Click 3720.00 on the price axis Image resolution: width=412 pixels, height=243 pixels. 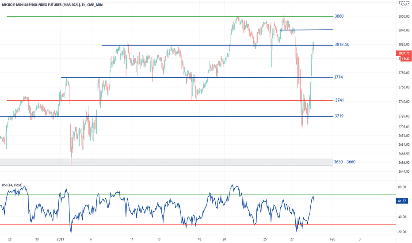(404, 116)
